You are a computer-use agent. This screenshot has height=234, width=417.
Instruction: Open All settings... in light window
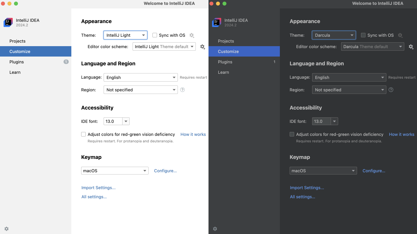coord(94,197)
